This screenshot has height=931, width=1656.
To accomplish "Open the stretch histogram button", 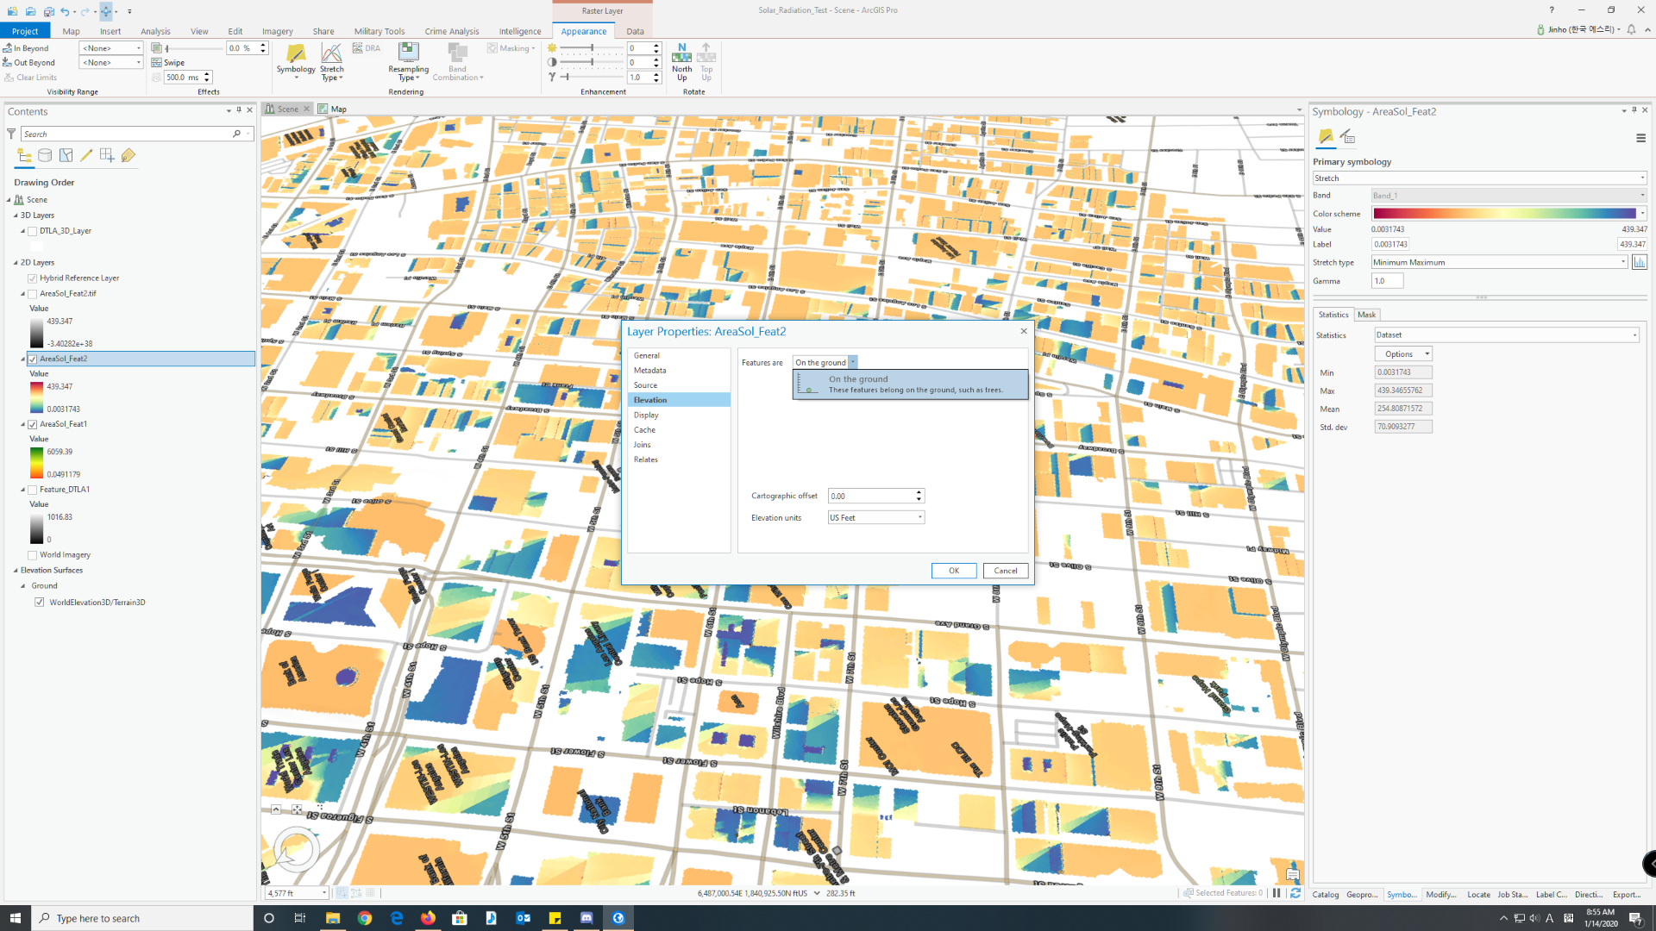I will [x=1639, y=262].
